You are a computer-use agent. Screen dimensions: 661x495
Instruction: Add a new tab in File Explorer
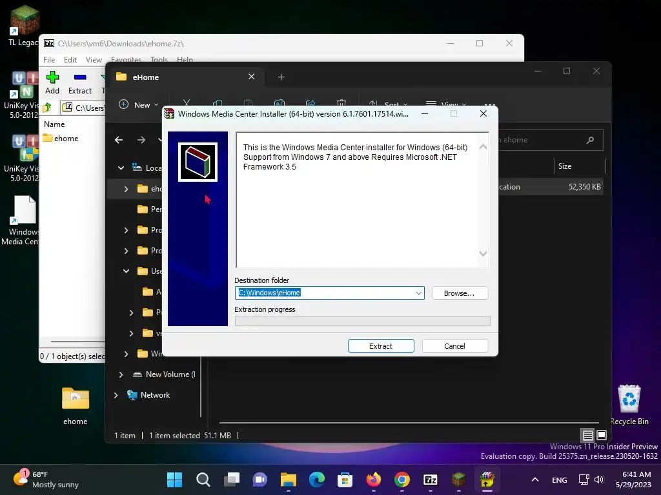(x=281, y=77)
